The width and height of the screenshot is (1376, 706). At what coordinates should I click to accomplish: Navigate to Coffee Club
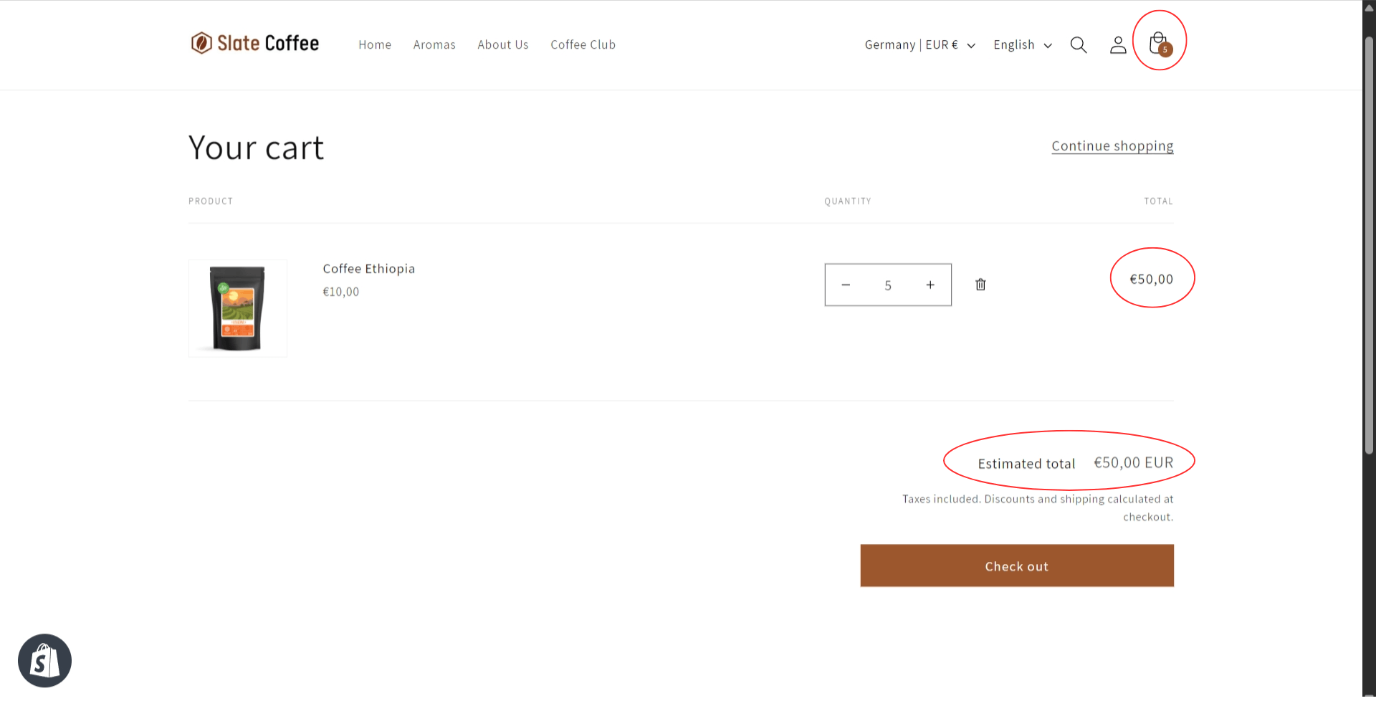tap(583, 44)
